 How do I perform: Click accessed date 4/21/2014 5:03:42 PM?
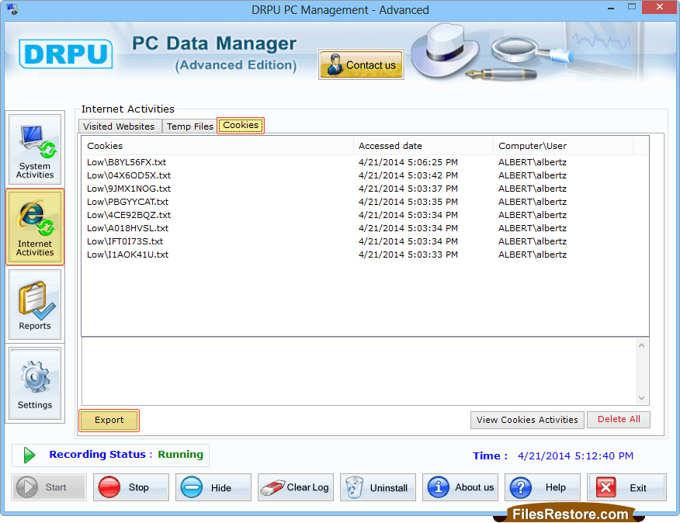[x=408, y=175]
